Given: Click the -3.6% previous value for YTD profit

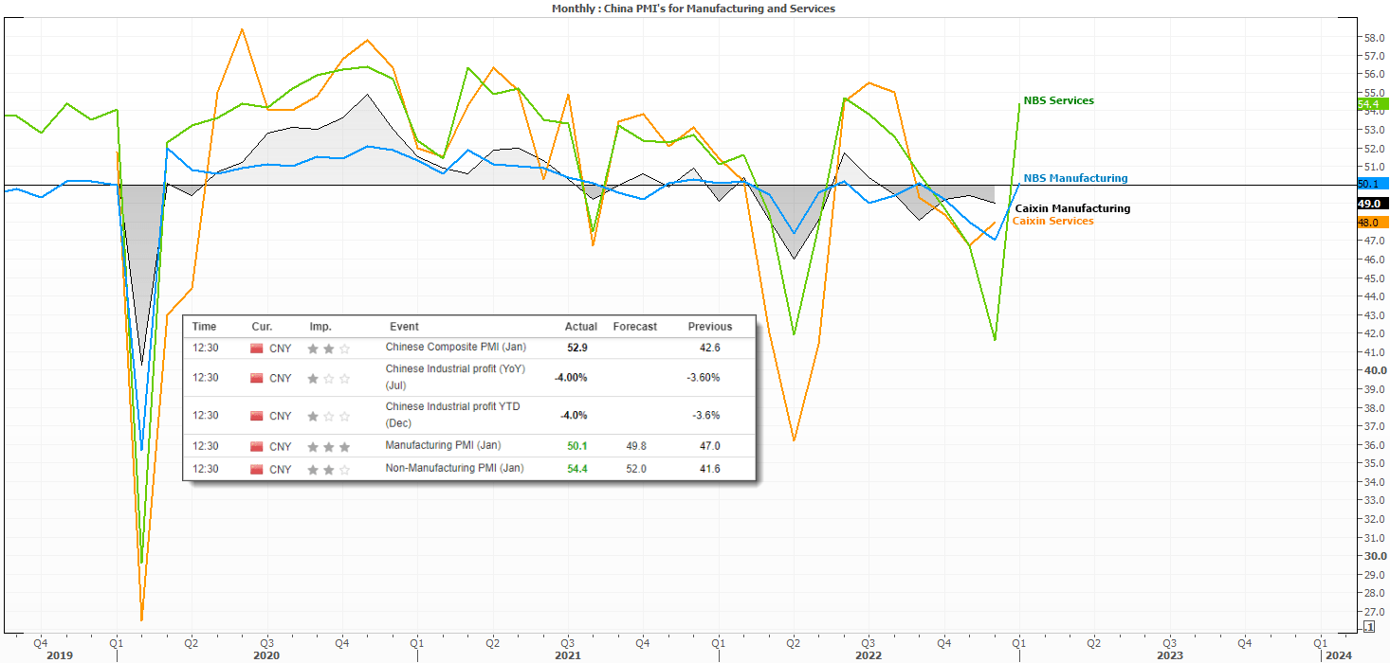Looking at the screenshot, I should pos(705,416).
